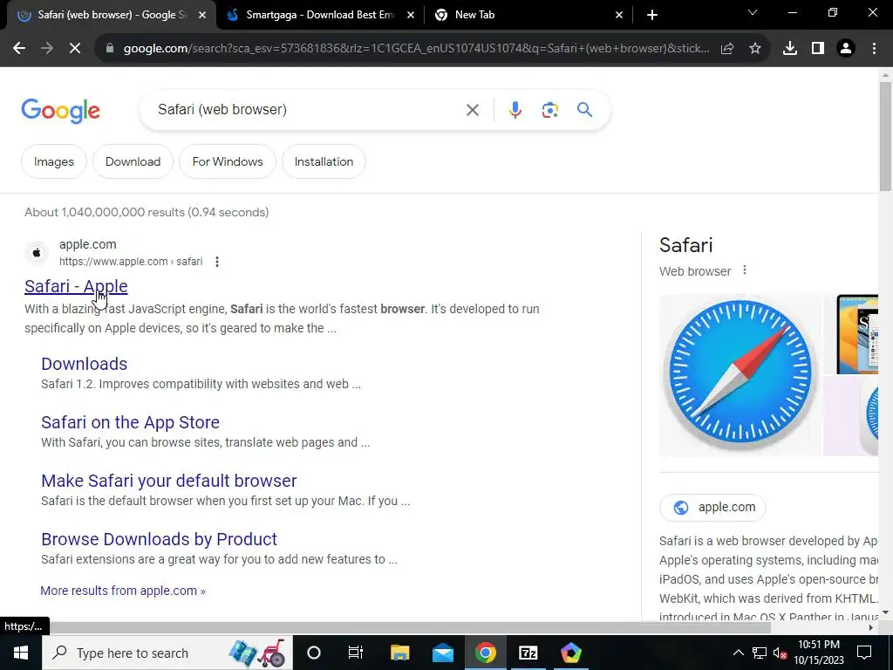Image resolution: width=893 pixels, height=670 pixels.
Task: Click the taskbar clock showing 10:51 PM
Action: 818,653
